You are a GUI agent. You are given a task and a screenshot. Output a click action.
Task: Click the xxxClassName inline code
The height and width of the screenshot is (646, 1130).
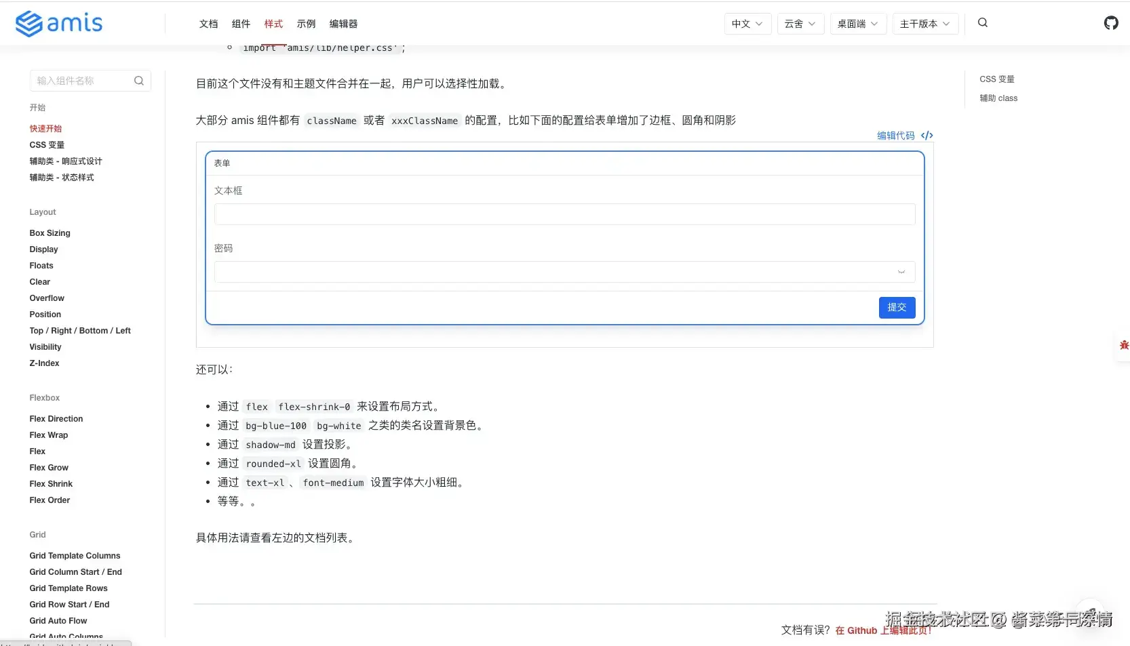coord(425,121)
